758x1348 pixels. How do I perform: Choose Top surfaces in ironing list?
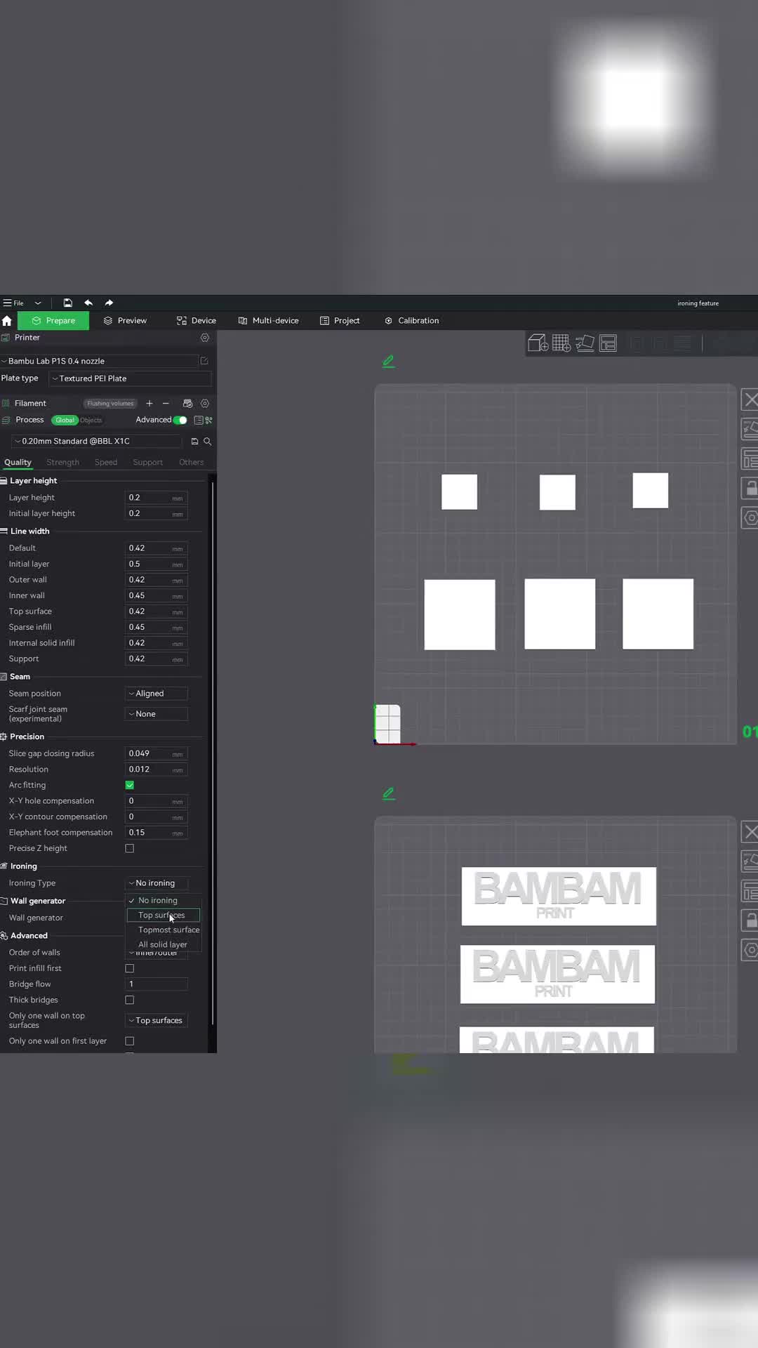(x=163, y=915)
